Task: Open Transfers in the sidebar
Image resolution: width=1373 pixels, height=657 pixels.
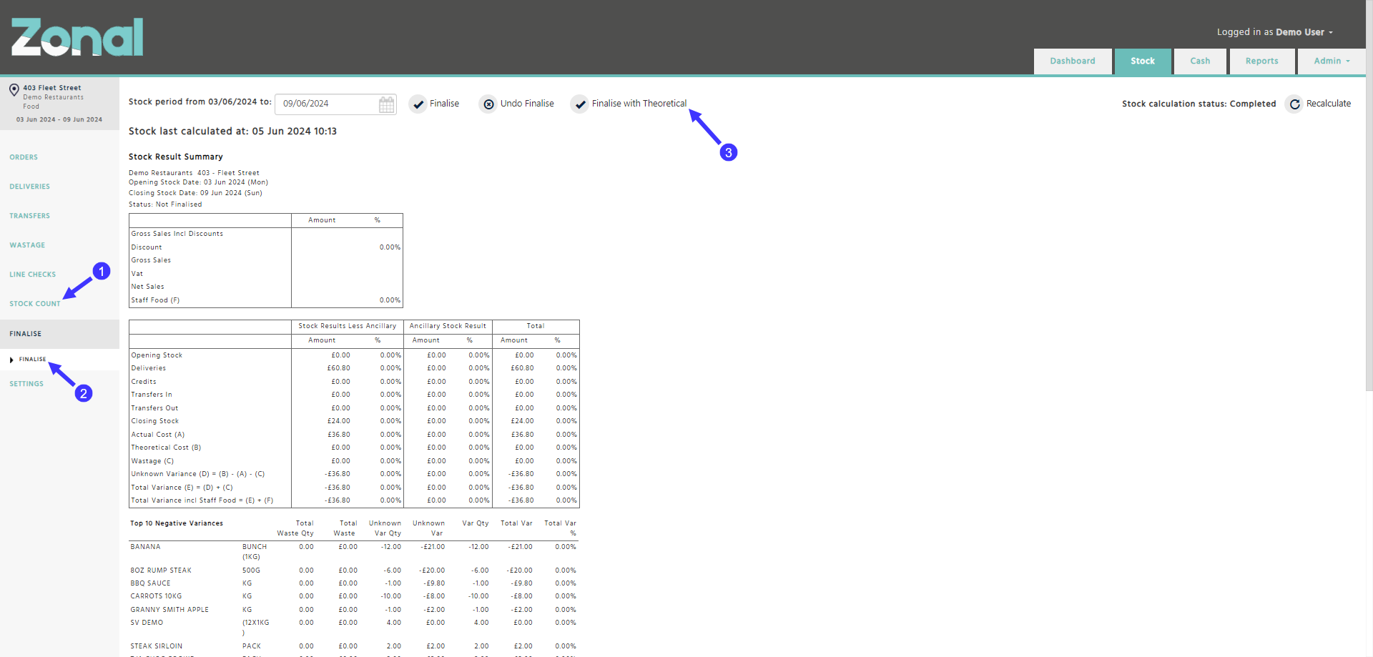Action: pyautogui.click(x=29, y=216)
